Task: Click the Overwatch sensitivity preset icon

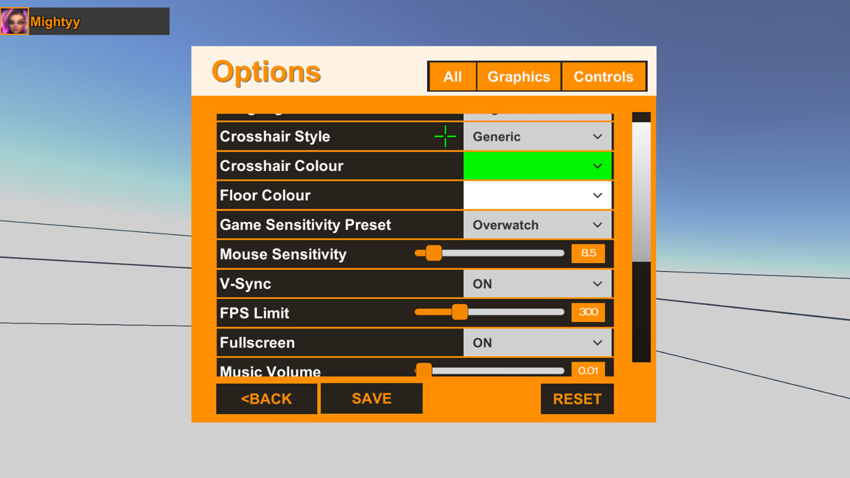Action: tap(535, 225)
